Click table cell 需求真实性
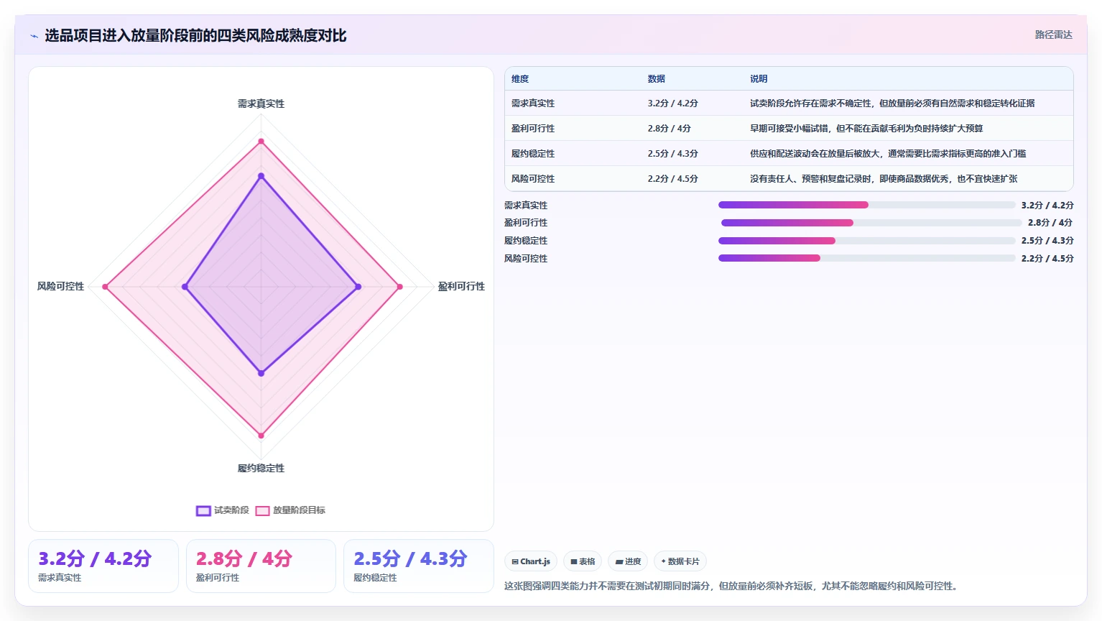This screenshot has width=1102, height=621. click(533, 103)
